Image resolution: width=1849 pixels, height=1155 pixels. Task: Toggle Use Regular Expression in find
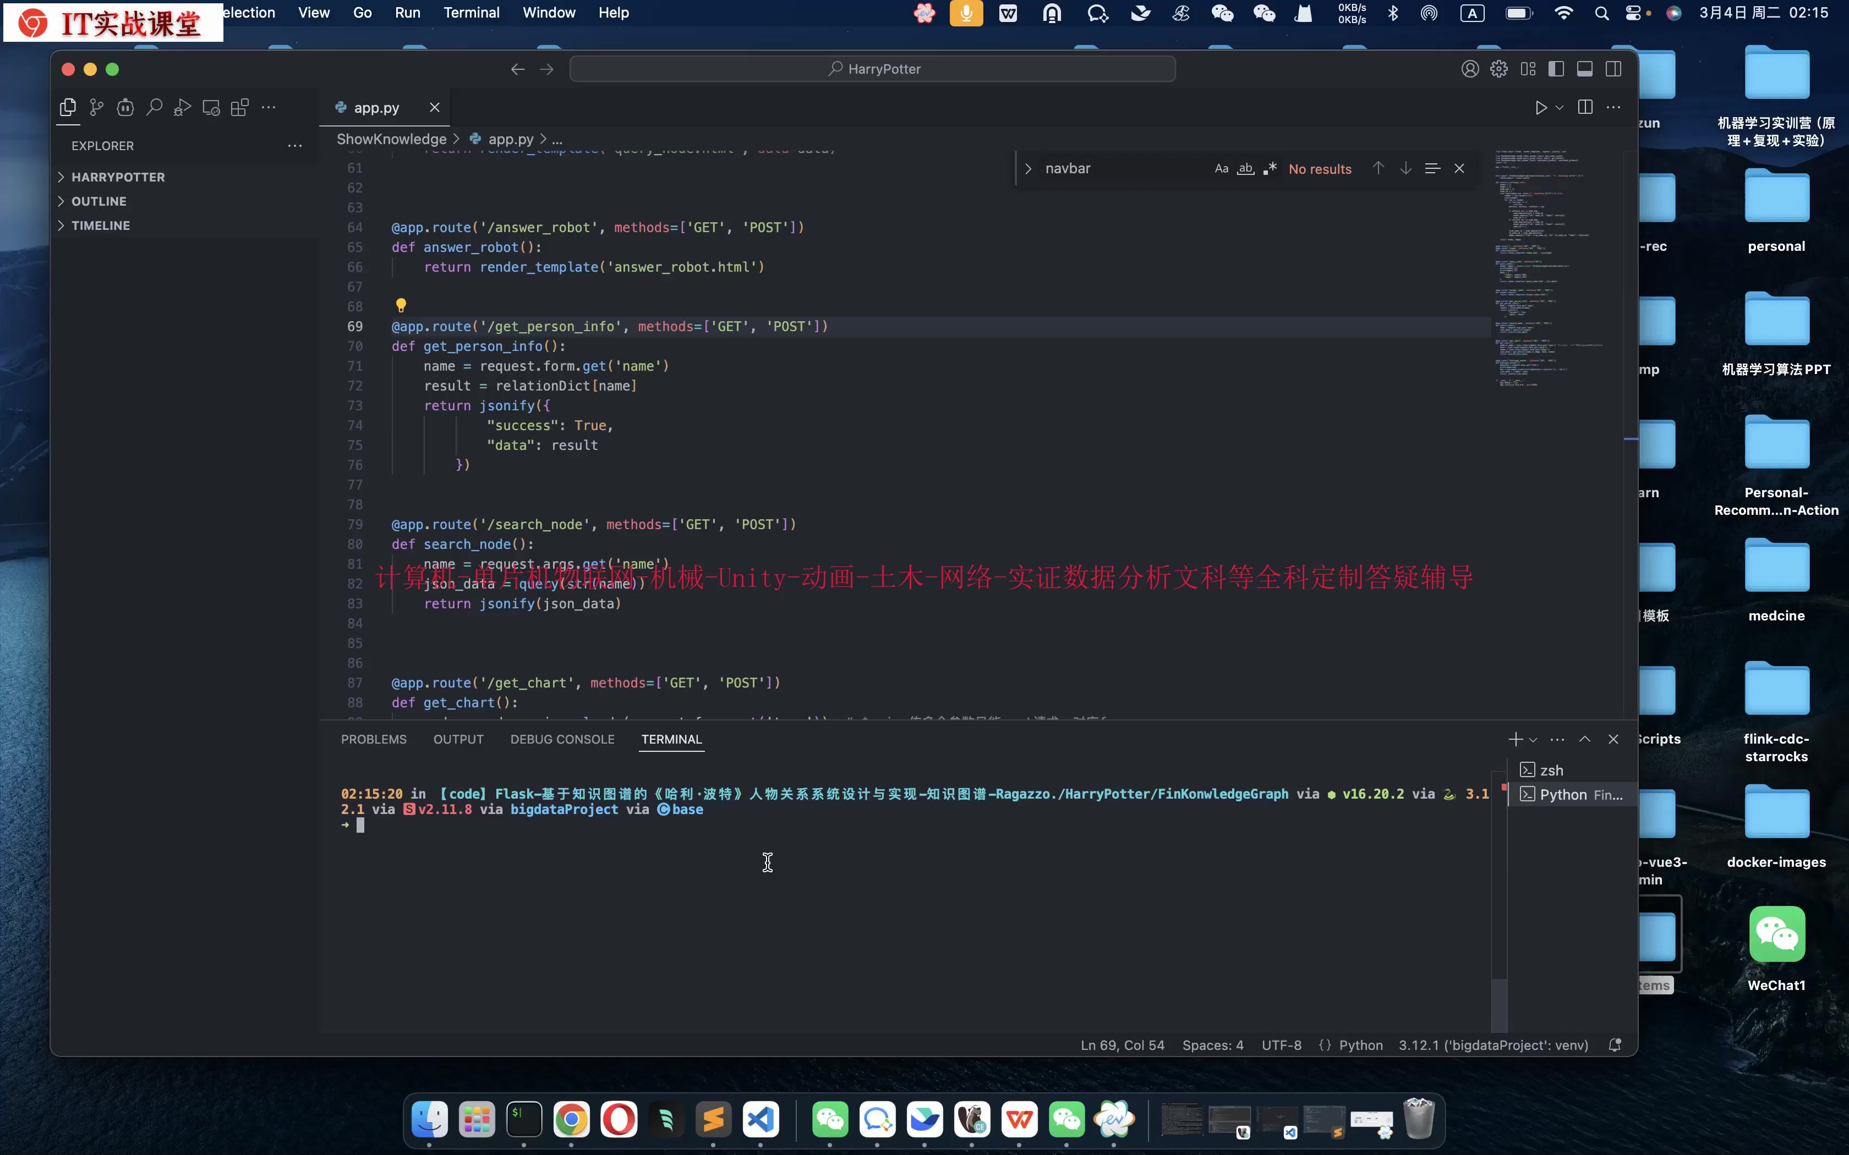1270,169
